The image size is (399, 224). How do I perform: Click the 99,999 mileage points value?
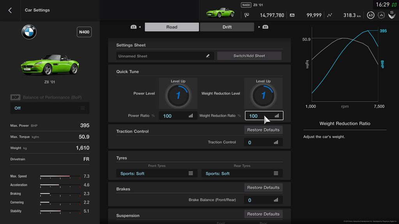coord(314,15)
